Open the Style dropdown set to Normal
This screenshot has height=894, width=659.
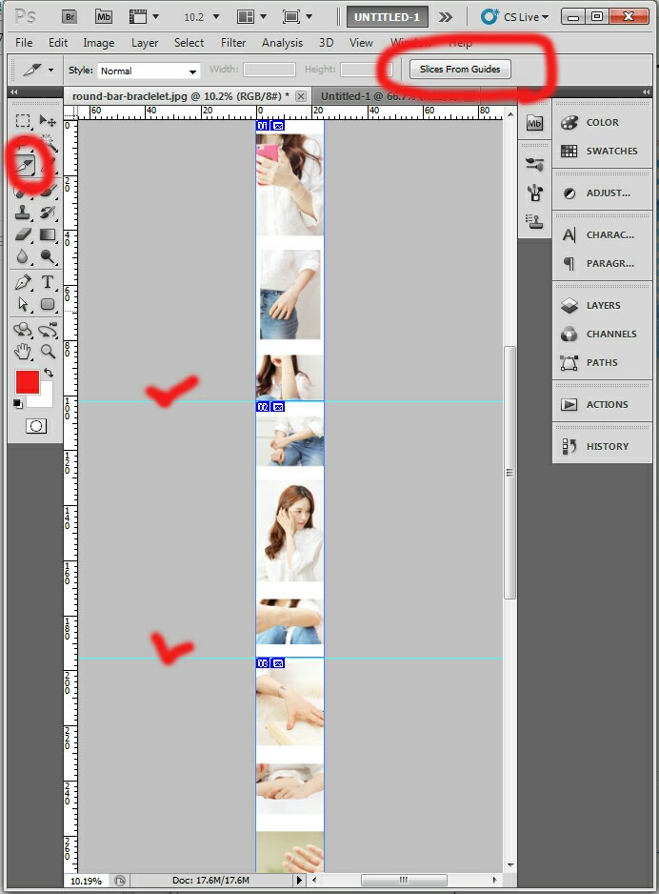[149, 71]
